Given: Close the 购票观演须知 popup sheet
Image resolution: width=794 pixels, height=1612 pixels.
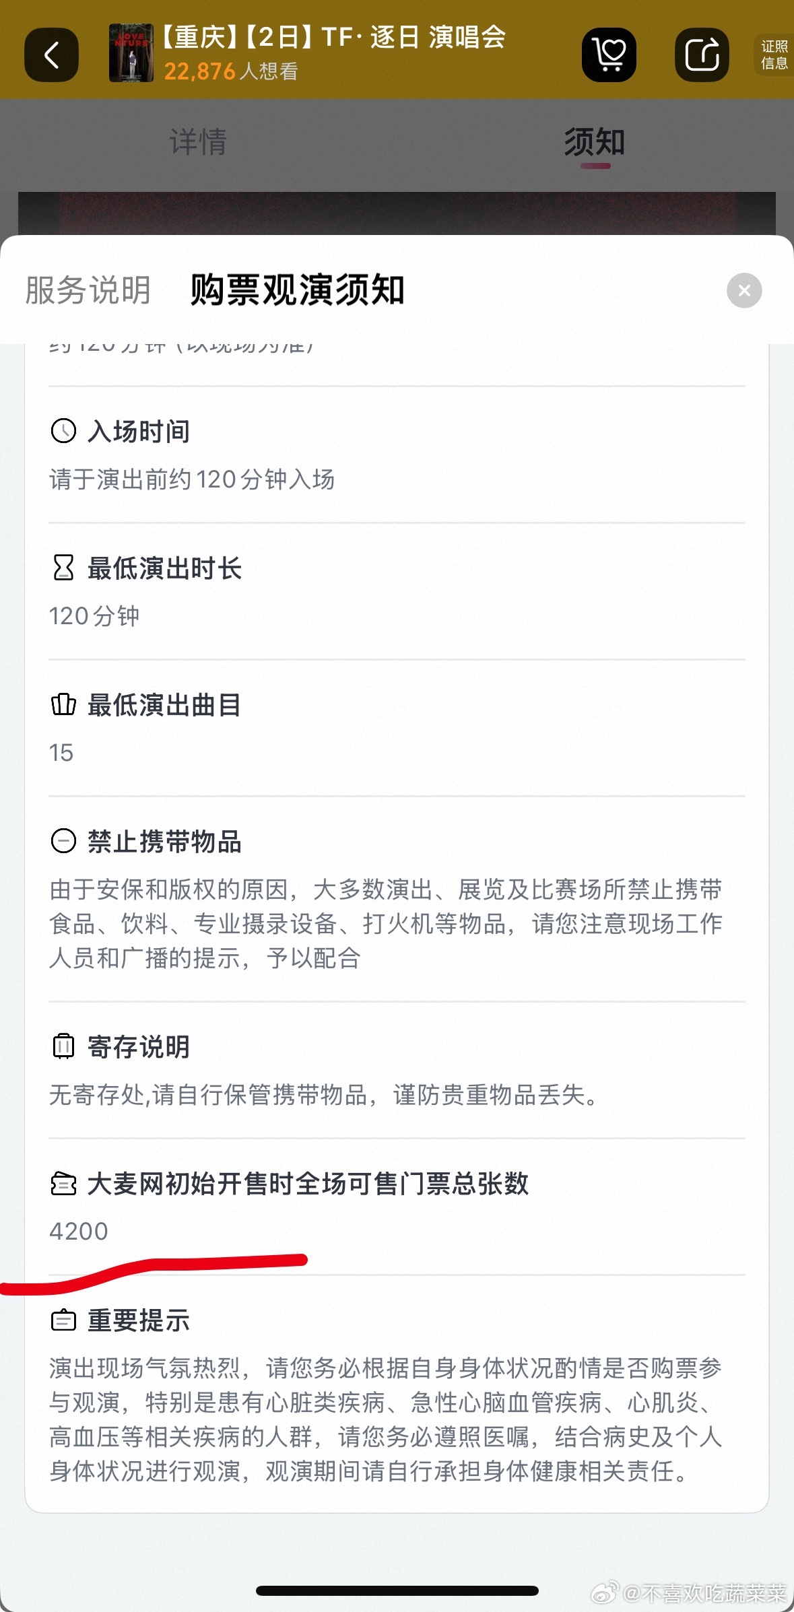Looking at the screenshot, I should click(744, 290).
